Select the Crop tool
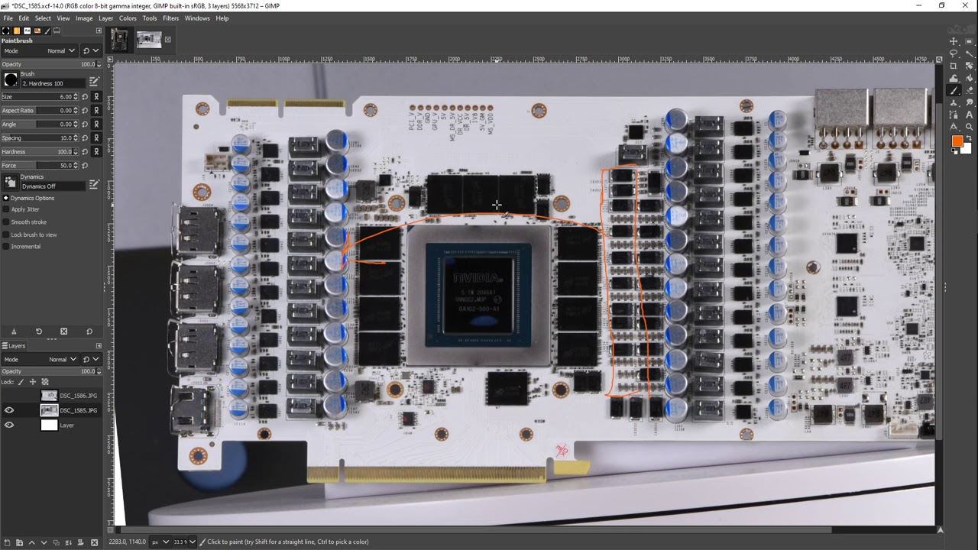Screen dimensions: 978x550 click(954, 66)
